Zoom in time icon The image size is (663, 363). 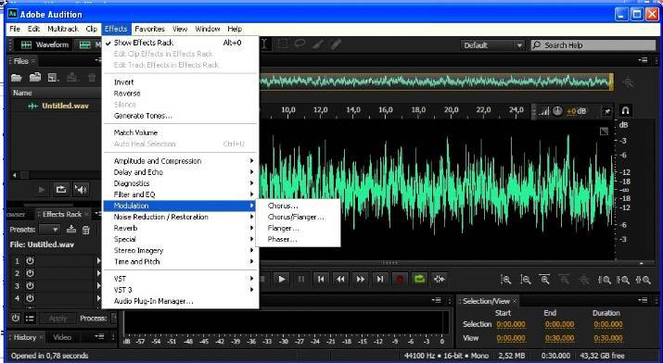[544, 280]
